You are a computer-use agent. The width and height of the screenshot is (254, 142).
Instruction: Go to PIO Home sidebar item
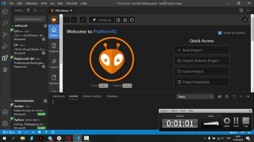coord(54,32)
